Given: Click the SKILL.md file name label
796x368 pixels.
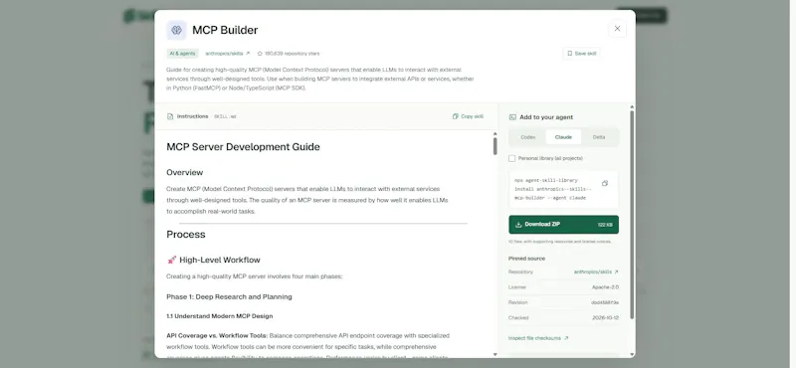Looking at the screenshot, I should pos(225,116).
